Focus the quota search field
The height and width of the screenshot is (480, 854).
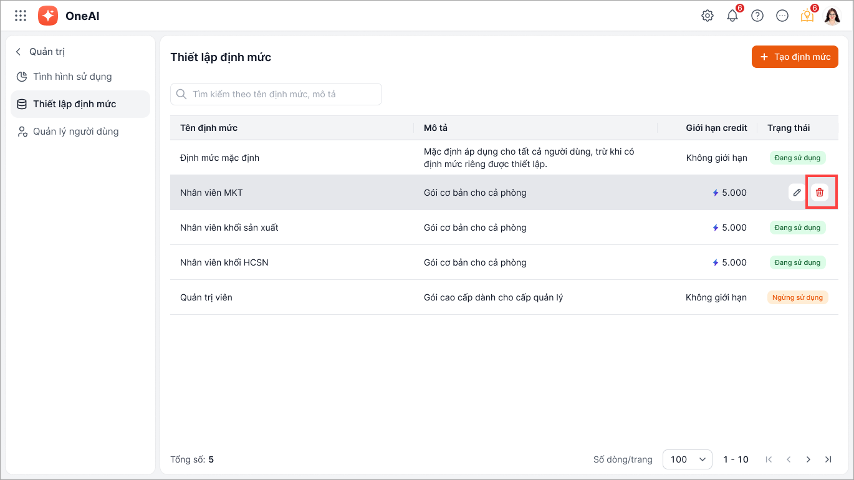point(276,94)
